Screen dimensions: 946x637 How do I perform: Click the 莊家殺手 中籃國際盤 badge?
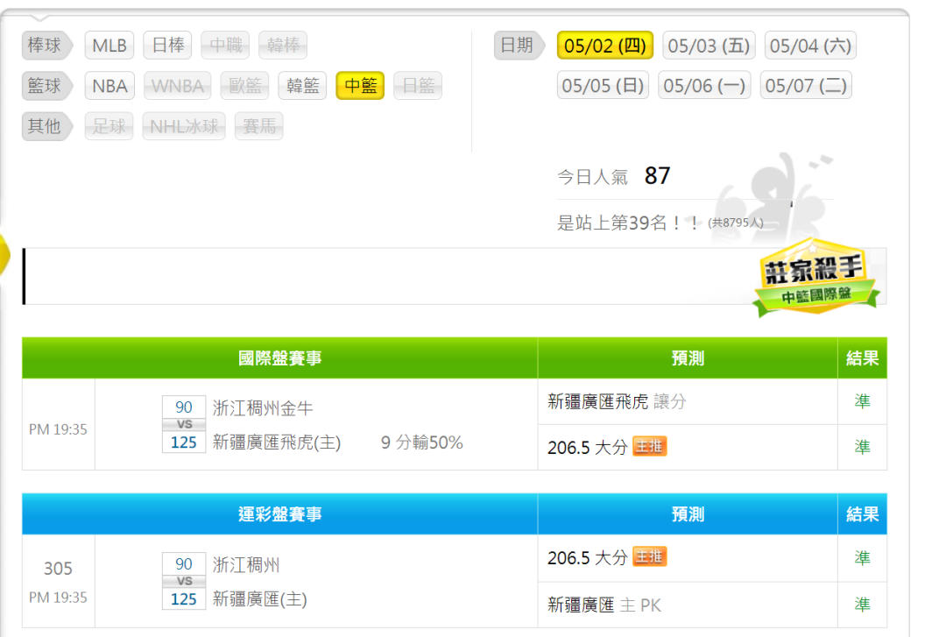[x=815, y=278]
